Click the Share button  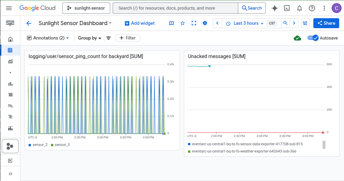point(326,23)
